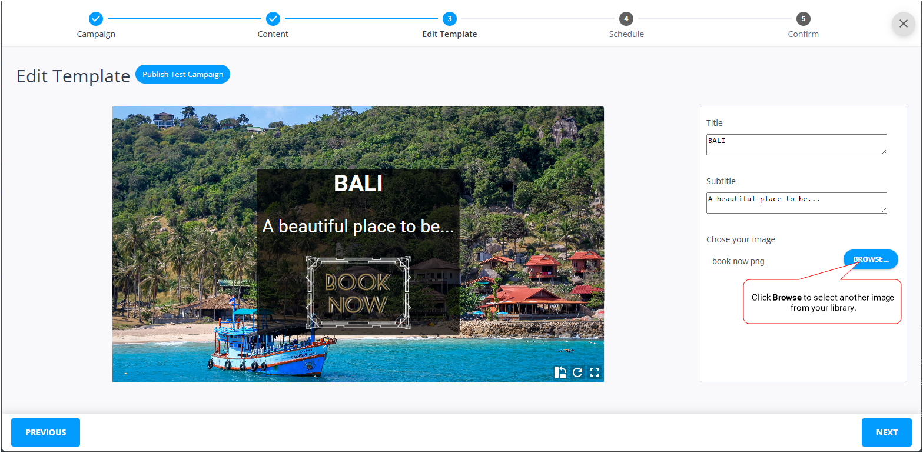This screenshot has height=453, width=923.
Task: Select step 3 circle for Edit Template
Action: [x=450, y=19]
